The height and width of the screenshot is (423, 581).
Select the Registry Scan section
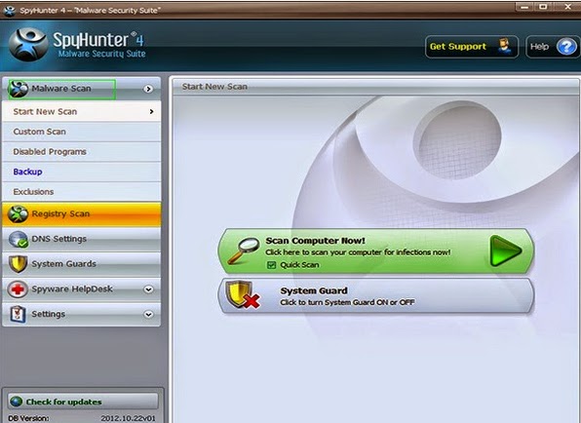pos(82,214)
